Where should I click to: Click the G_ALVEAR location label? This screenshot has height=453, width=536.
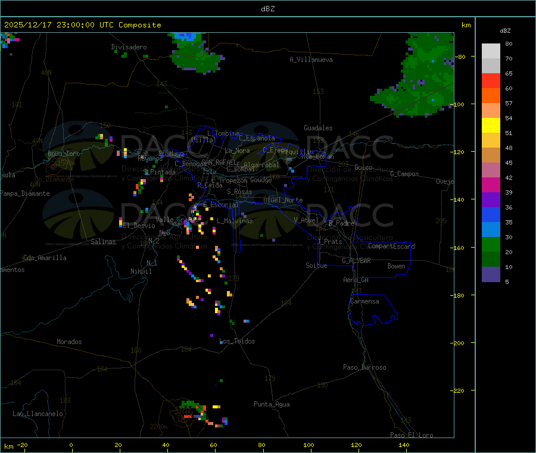click(356, 261)
